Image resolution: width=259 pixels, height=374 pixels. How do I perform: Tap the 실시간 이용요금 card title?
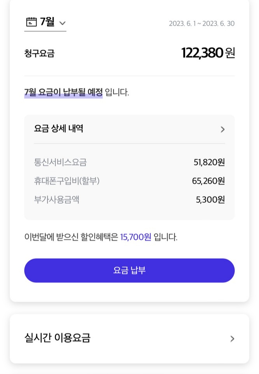(x=57, y=338)
